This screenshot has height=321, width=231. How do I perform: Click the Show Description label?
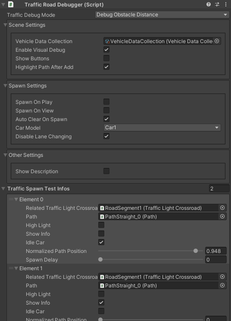coord(37,171)
